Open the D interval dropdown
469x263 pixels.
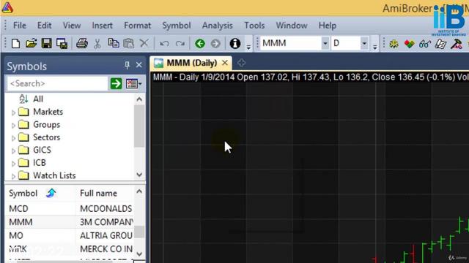tap(364, 44)
